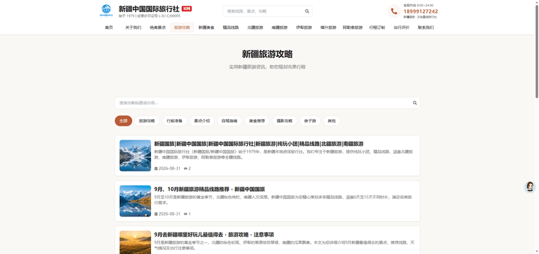Viewport: 539px width, 254px height.
Task: Select the 其他 category filter
Action: 331,121
